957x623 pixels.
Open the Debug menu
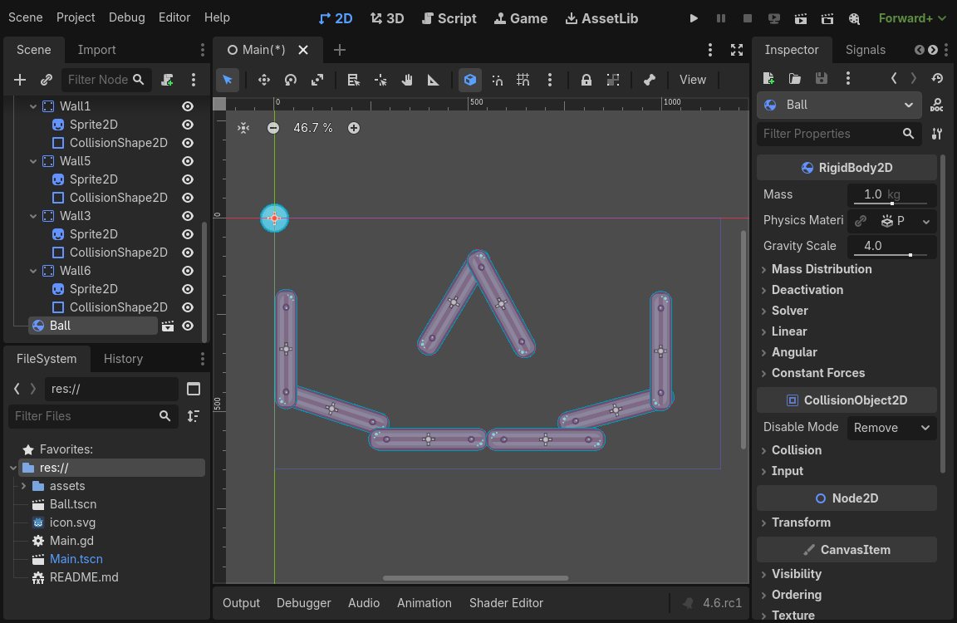[x=126, y=17]
